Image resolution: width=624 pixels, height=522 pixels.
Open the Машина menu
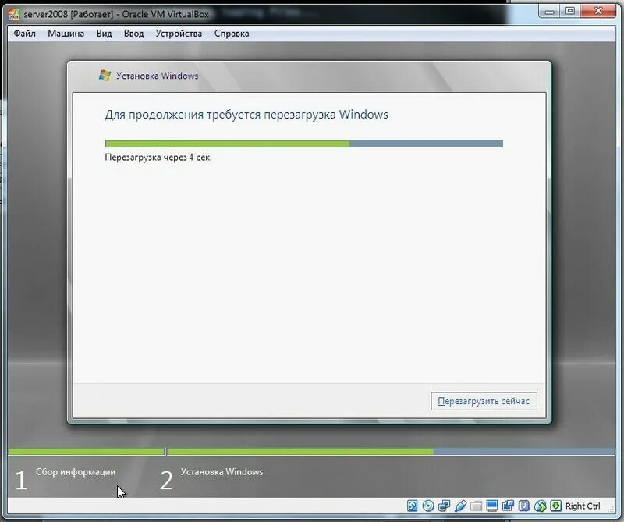(x=66, y=34)
